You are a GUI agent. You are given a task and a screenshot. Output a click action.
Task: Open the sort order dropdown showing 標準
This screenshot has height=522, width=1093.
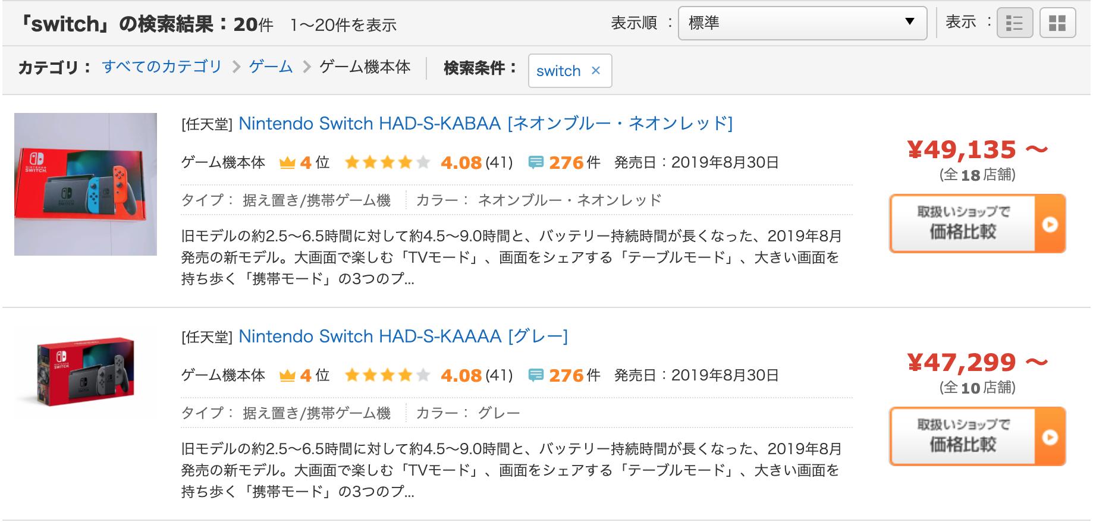point(802,23)
